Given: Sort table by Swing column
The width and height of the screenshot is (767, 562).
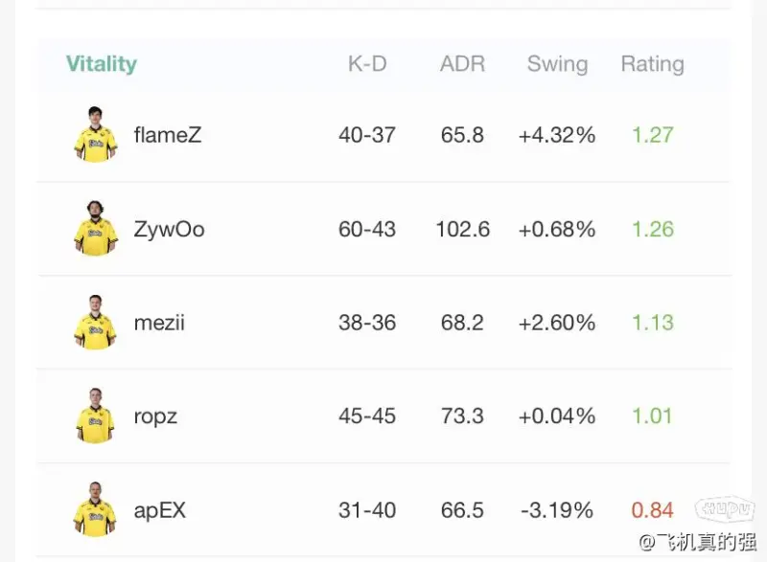Looking at the screenshot, I should coord(557,64).
